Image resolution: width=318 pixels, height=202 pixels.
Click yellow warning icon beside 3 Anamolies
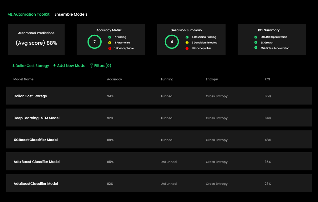[110, 43]
